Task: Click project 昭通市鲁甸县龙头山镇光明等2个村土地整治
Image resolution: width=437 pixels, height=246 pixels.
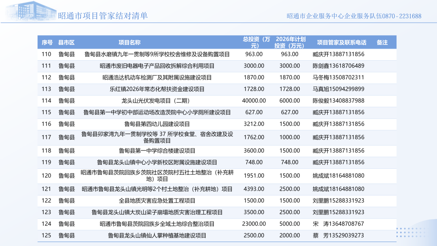Action: (x=157, y=189)
